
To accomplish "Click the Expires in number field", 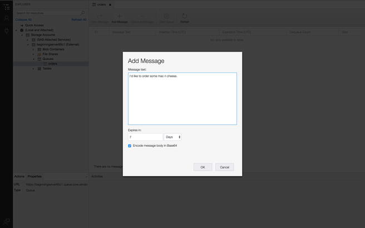I will pos(145,137).
